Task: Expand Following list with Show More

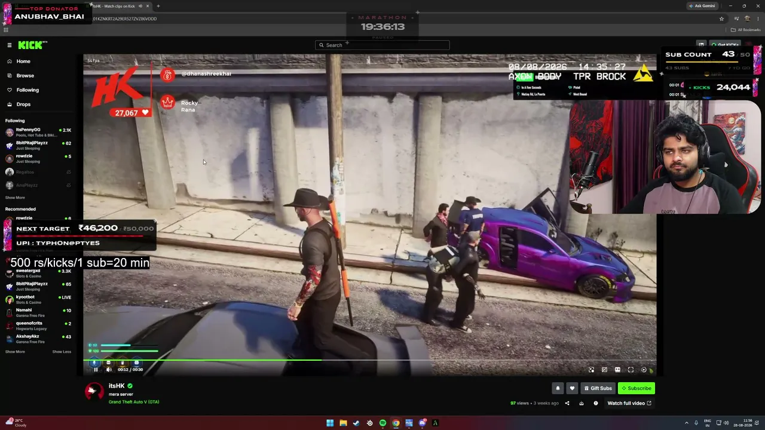Action: (x=15, y=198)
